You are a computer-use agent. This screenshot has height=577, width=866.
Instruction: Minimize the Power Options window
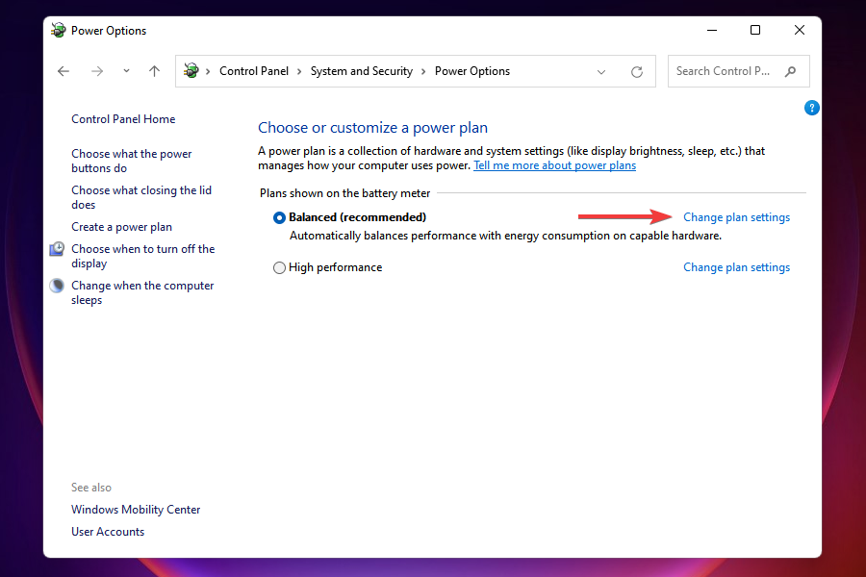click(x=712, y=31)
